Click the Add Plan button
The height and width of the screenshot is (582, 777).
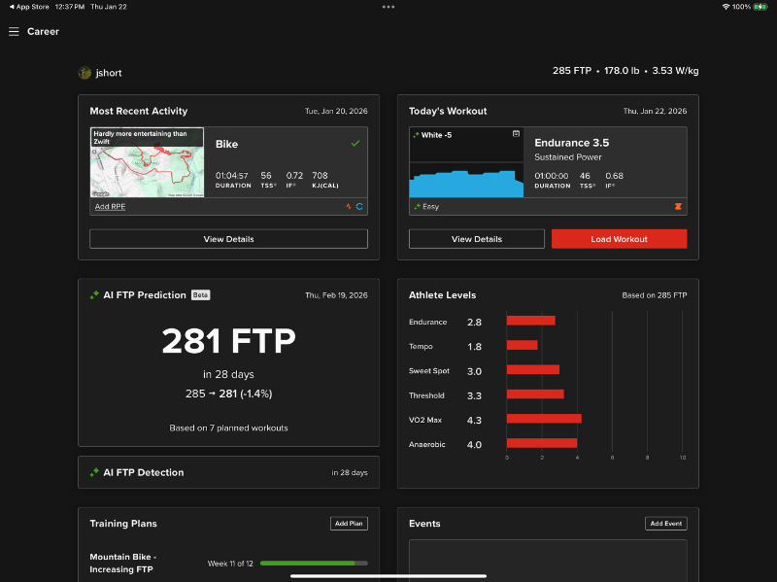349,524
